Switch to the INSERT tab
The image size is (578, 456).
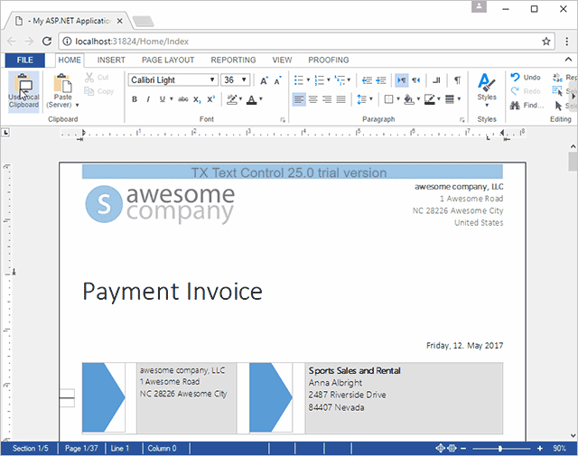[x=111, y=60]
